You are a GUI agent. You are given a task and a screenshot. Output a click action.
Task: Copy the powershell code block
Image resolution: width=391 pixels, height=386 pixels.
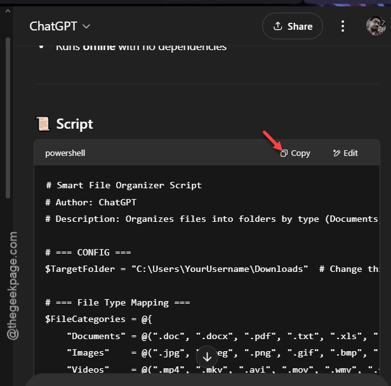pyautogui.click(x=295, y=153)
